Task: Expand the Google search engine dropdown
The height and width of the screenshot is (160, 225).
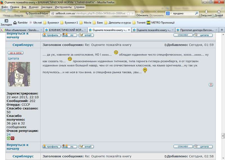Action: point(169,13)
